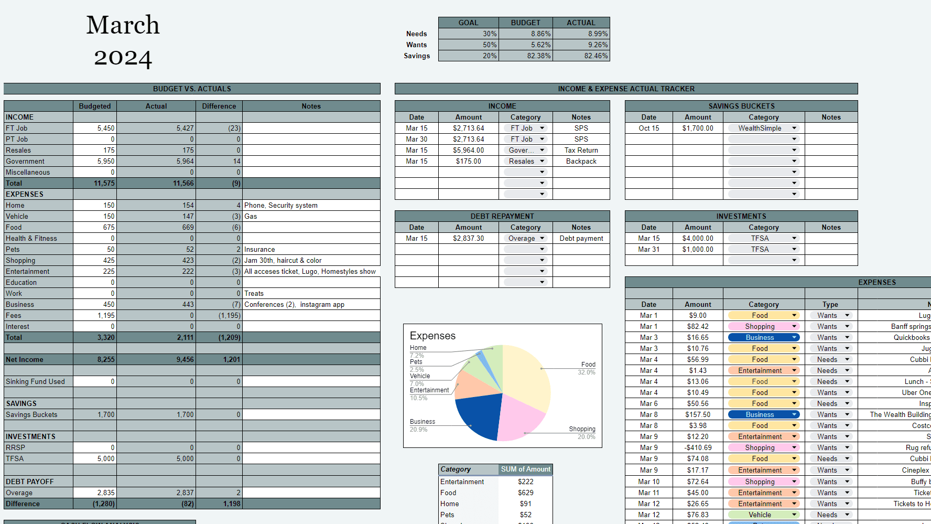The image size is (931, 524).
Task: Select the expenses Total actual 2,111
Action: (x=156, y=337)
